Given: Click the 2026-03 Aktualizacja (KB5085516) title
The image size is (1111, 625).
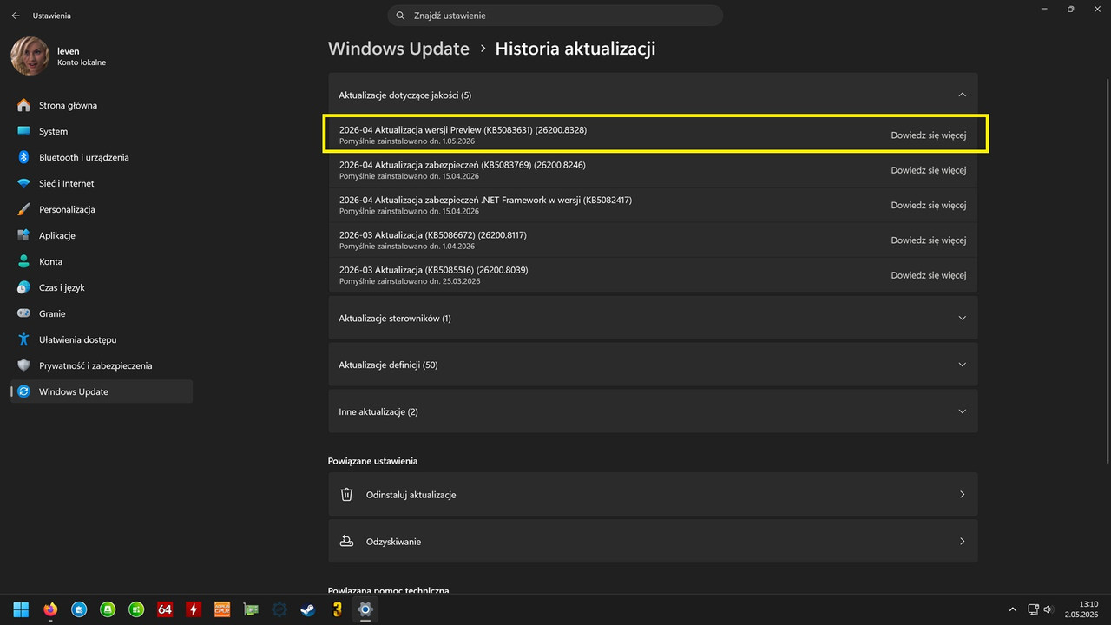Looking at the screenshot, I should tap(433, 269).
